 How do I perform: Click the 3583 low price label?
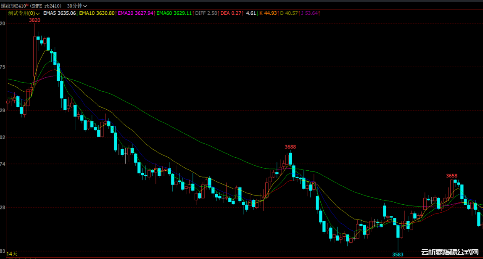pyautogui.click(x=398, y=255)
